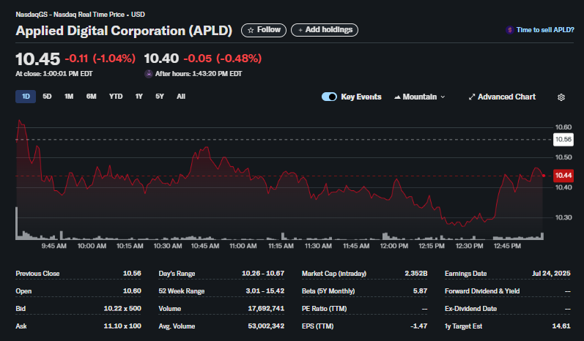Click the Ex-Dividend Date label
Screen dimensions: 584x341
click(x=470, y=309)
